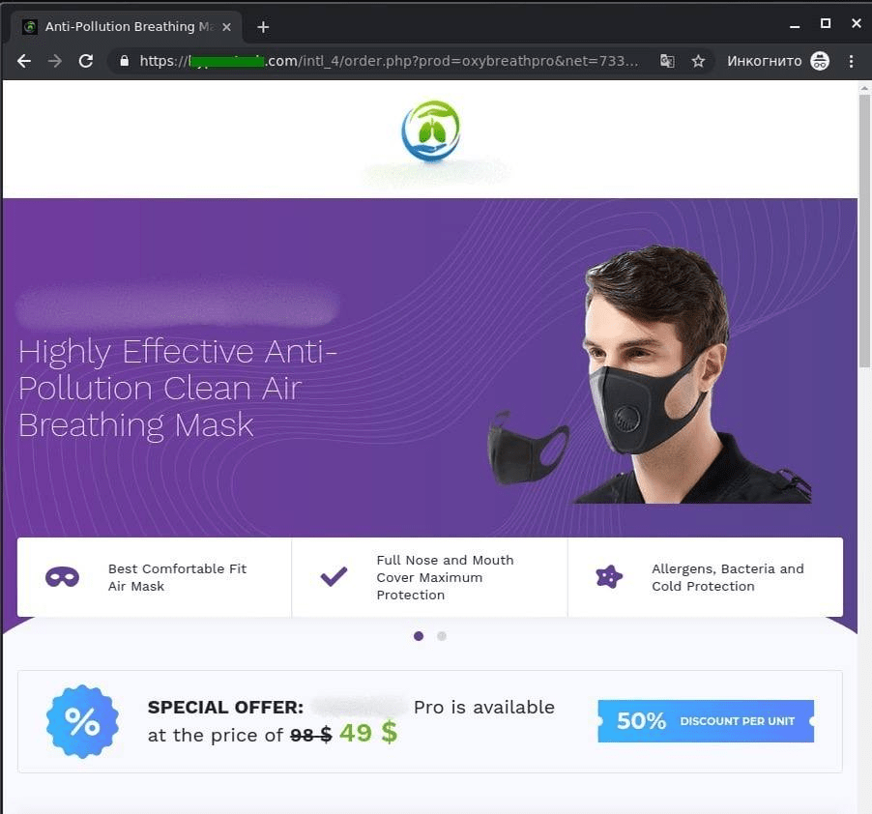
Task: Click the Allergens, Bacteria and Cold Protection card
Action: point(705,577)
